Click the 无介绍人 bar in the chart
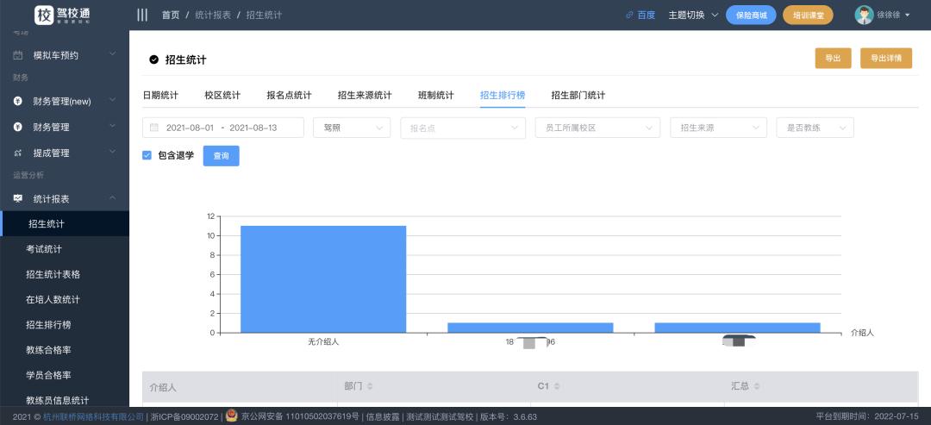This screenshot has width=931, height=425. [x=323, y=279]
